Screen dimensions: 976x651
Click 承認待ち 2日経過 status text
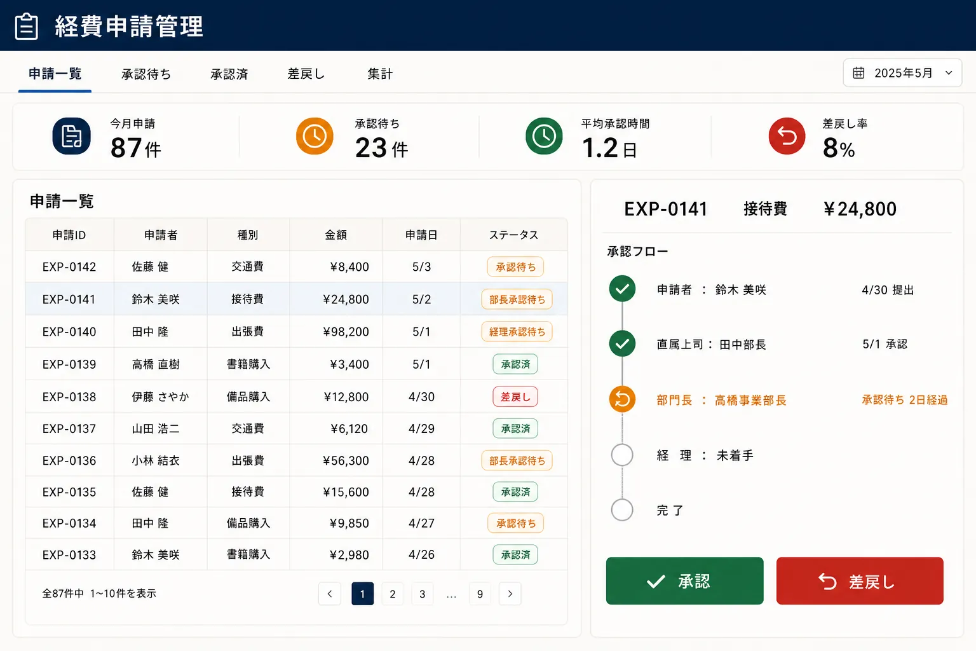tap(904, 400)
